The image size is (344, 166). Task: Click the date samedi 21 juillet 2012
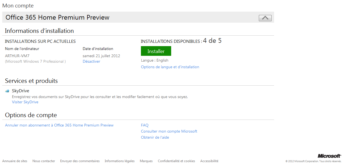pos(101,56)
